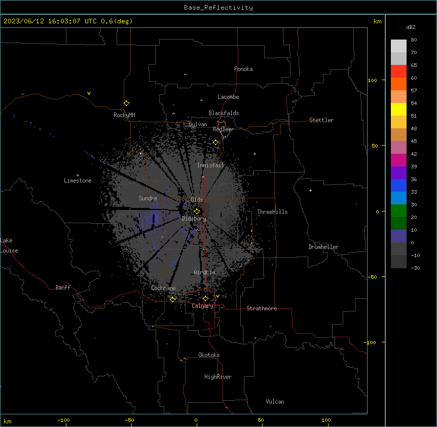Pick the purple 36–39 dBZ legend swatch
437x427 pixels.
[398, 172]
